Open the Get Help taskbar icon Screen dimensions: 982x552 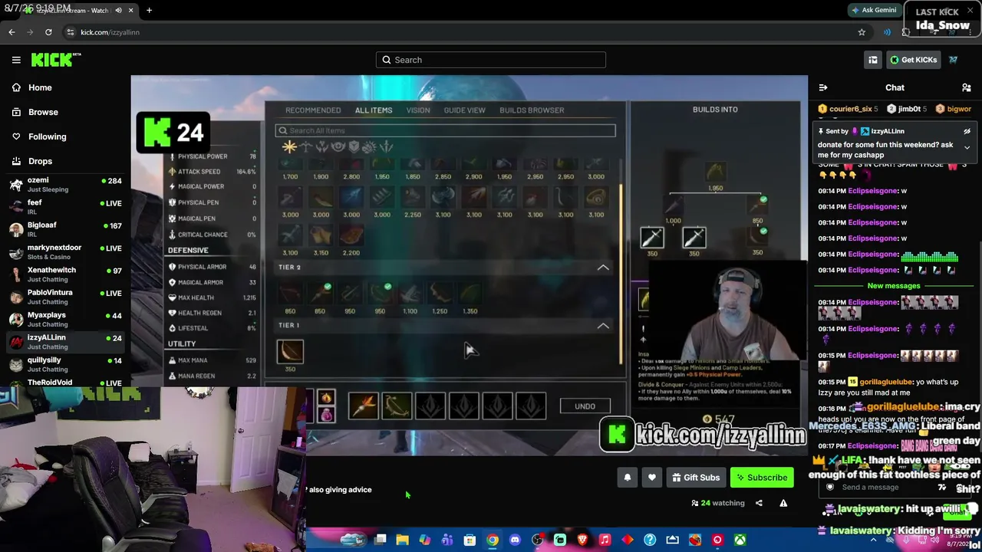[650, 540]
